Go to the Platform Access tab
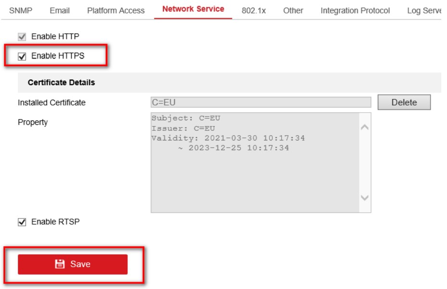The image size is (447, 289). click(x=116, y=10)
